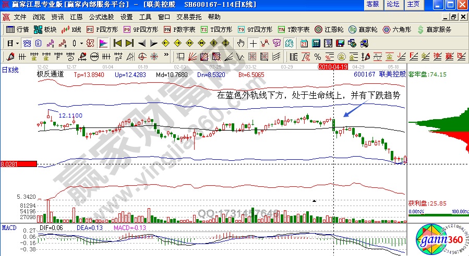The image size is (469, 256).
Task: Toggle the crosshair cursor tool
Action: (x=253, y=44)
